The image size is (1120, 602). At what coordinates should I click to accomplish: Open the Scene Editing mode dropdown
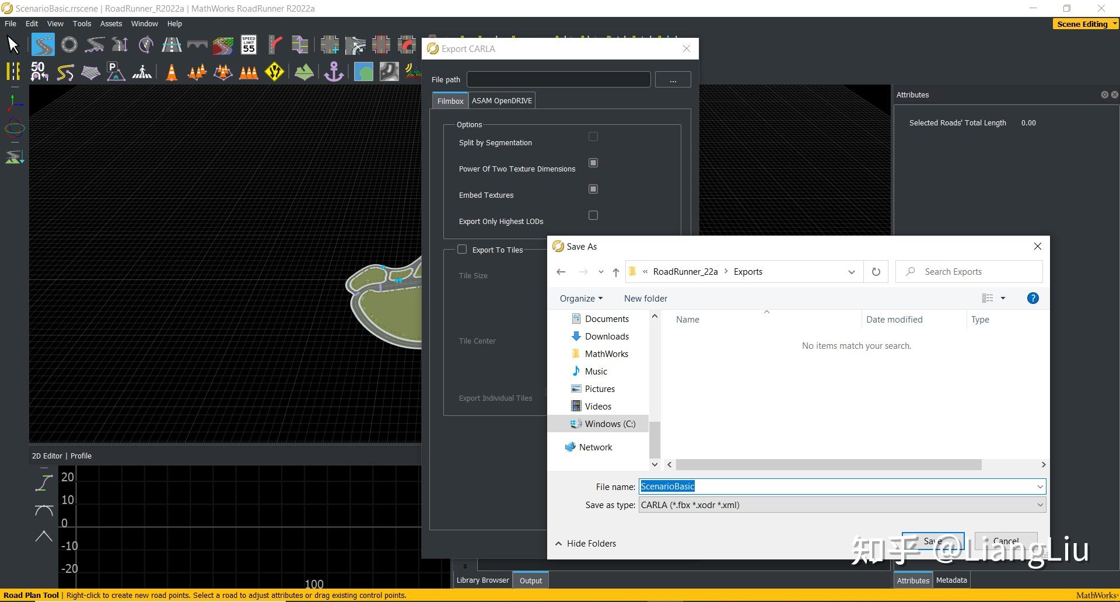pyautogui.click(x=1086, y=24)
